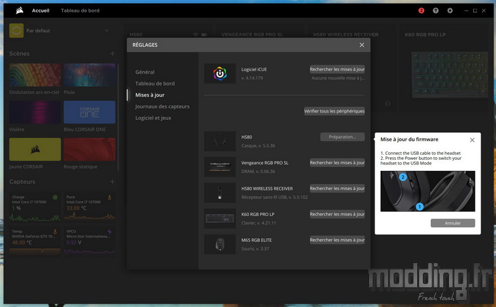Click the VENGEANCE RGB PRO SL card title
The height and width of the screenshot is (307, 496).
[x=252, y=35]
